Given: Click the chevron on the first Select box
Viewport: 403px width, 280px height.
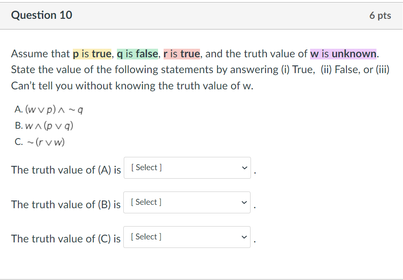Looking at the screenshot, I should (244, 168).
